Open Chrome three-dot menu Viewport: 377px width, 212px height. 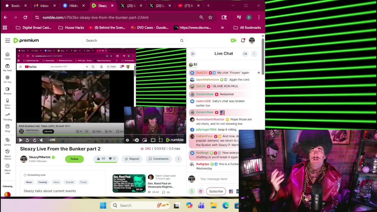(x=259, y=17)
